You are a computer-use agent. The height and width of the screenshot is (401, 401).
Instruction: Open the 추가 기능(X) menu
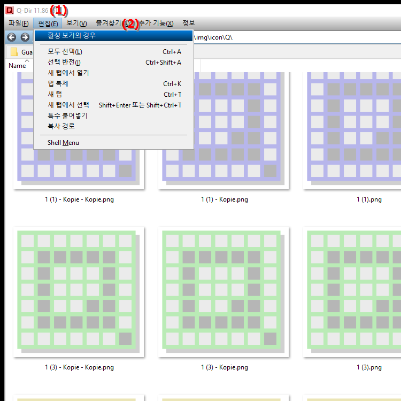coord(156,24)
